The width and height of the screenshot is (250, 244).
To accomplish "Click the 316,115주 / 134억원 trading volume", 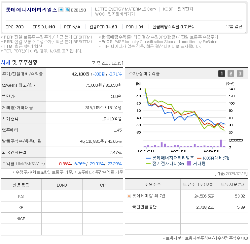I will 103,108.
